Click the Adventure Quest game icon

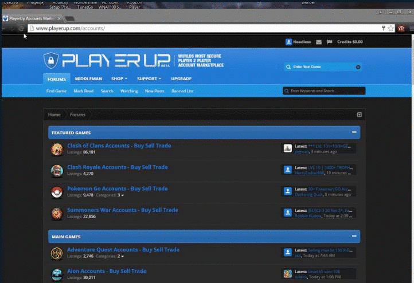tap(57, 253)
